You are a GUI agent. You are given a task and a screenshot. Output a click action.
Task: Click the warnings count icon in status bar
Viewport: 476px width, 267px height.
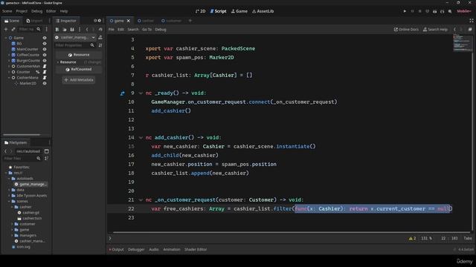[x=412, y=239]
